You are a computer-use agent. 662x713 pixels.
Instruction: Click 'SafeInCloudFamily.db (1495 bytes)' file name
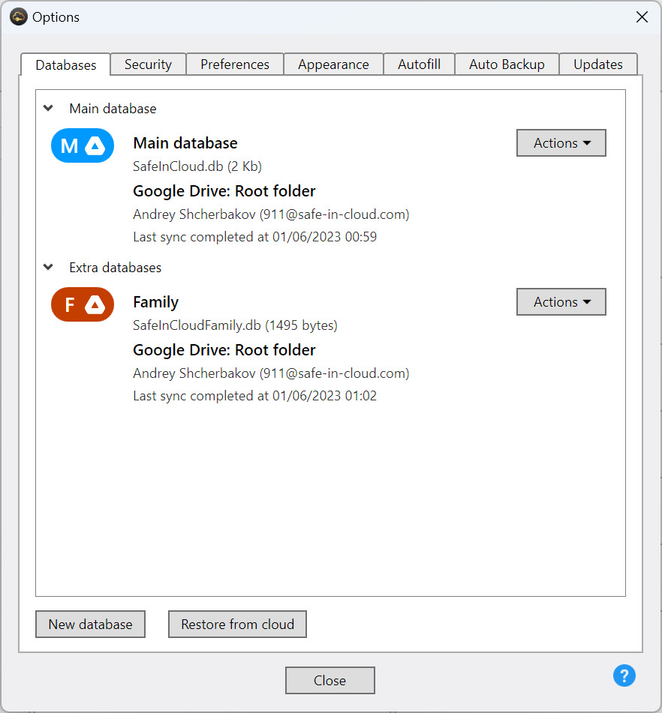tap(235, 325)
